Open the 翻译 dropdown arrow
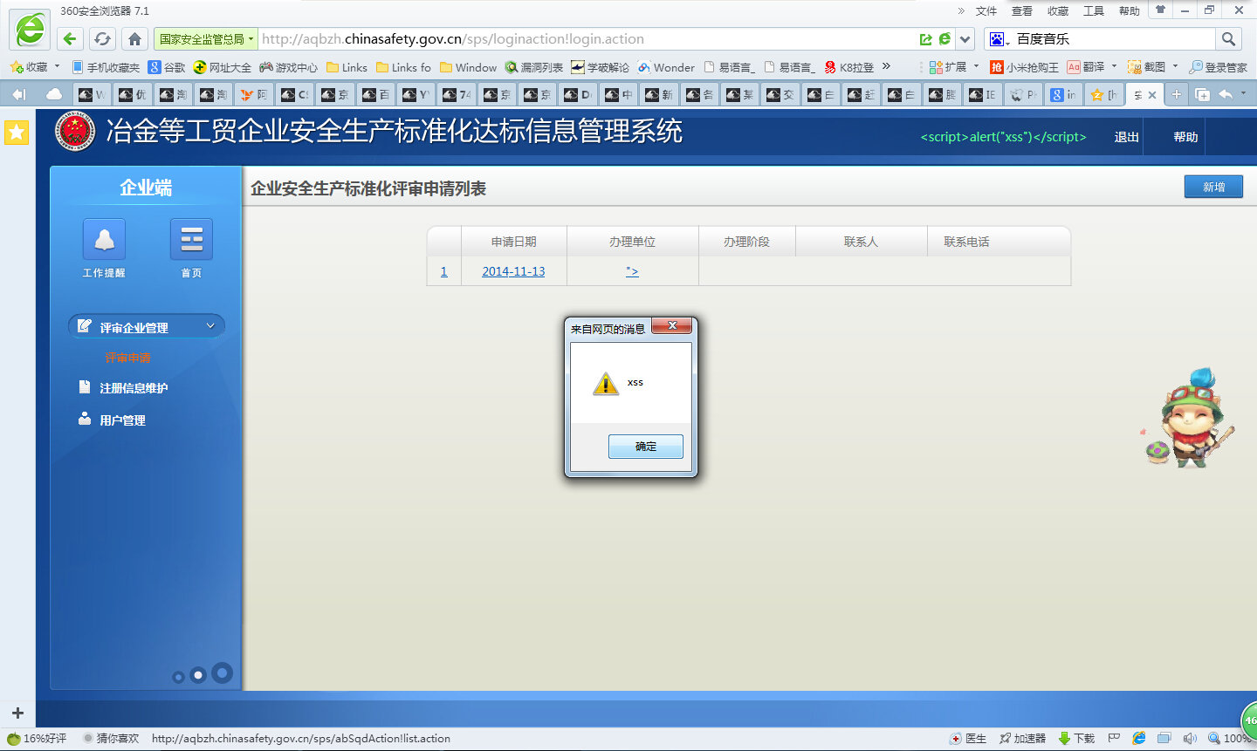 coord(1114,66)
